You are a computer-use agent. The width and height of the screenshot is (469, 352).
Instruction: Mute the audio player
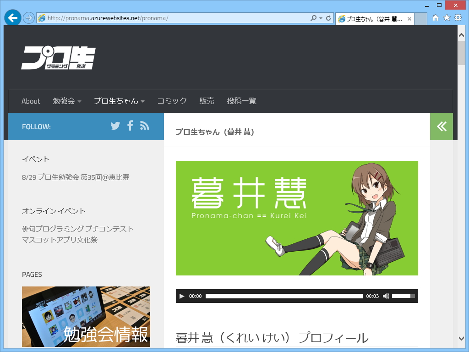[x=386, y=296]
